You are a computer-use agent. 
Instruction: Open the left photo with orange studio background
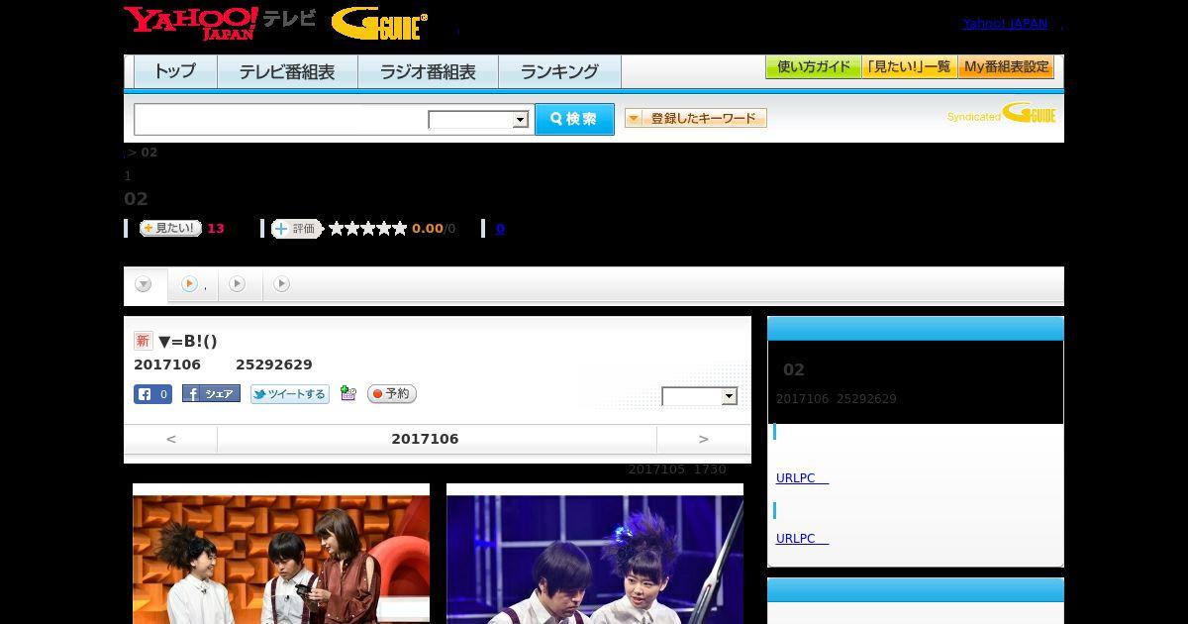point(281,554)
